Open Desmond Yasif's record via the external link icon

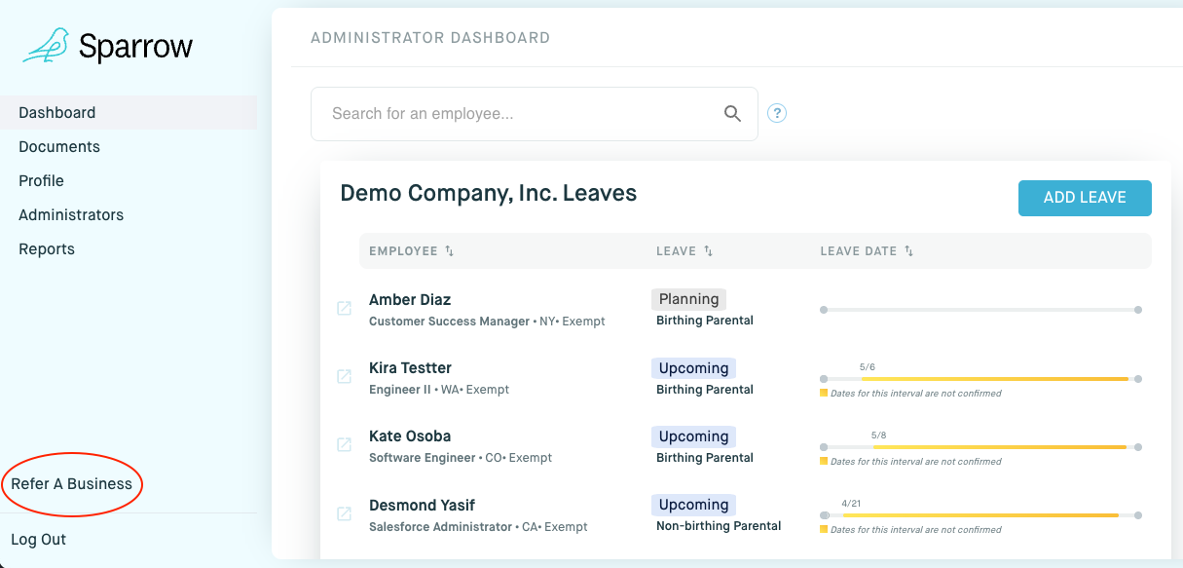point(344,513)
